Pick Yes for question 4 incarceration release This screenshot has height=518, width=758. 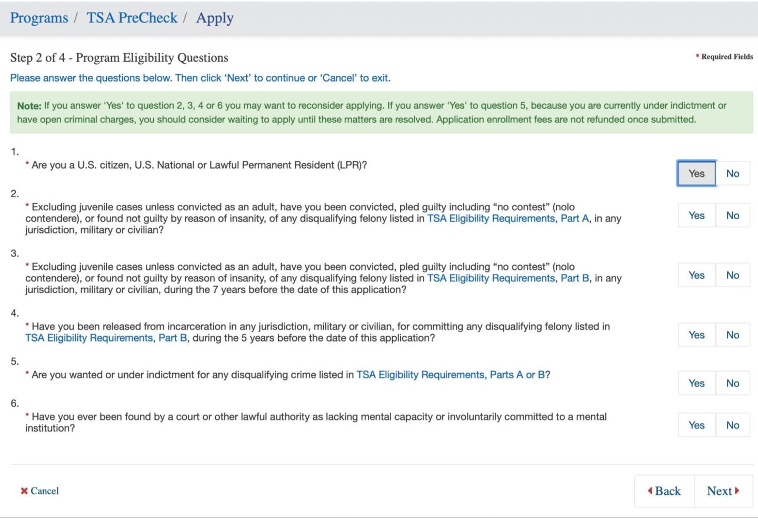pos(696,335)
